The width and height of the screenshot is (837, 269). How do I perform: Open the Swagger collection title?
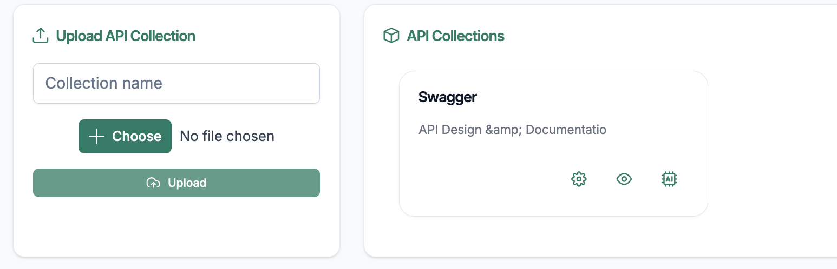[448, 97]
